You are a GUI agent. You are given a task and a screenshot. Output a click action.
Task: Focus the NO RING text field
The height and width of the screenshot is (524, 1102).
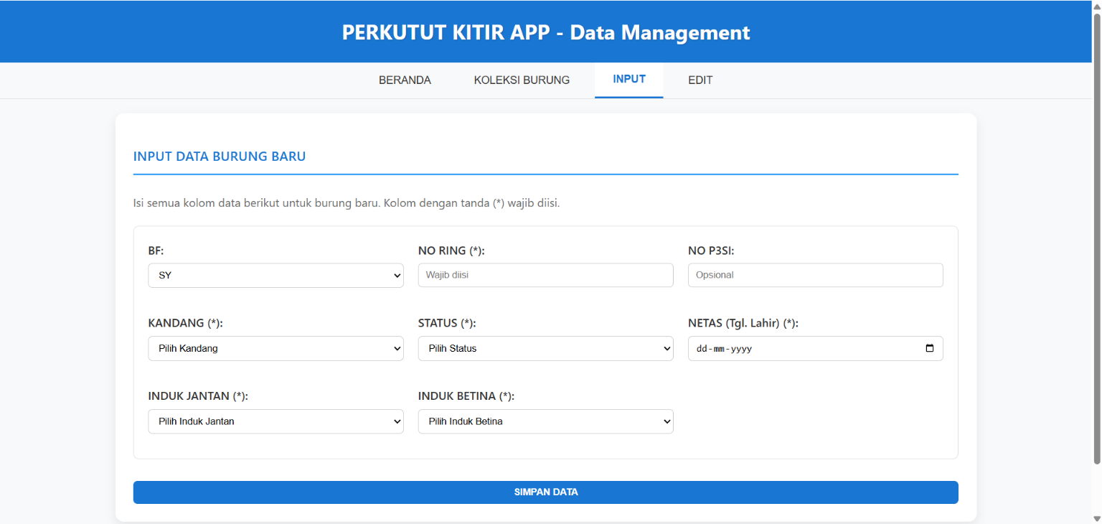tap(545, 276)
